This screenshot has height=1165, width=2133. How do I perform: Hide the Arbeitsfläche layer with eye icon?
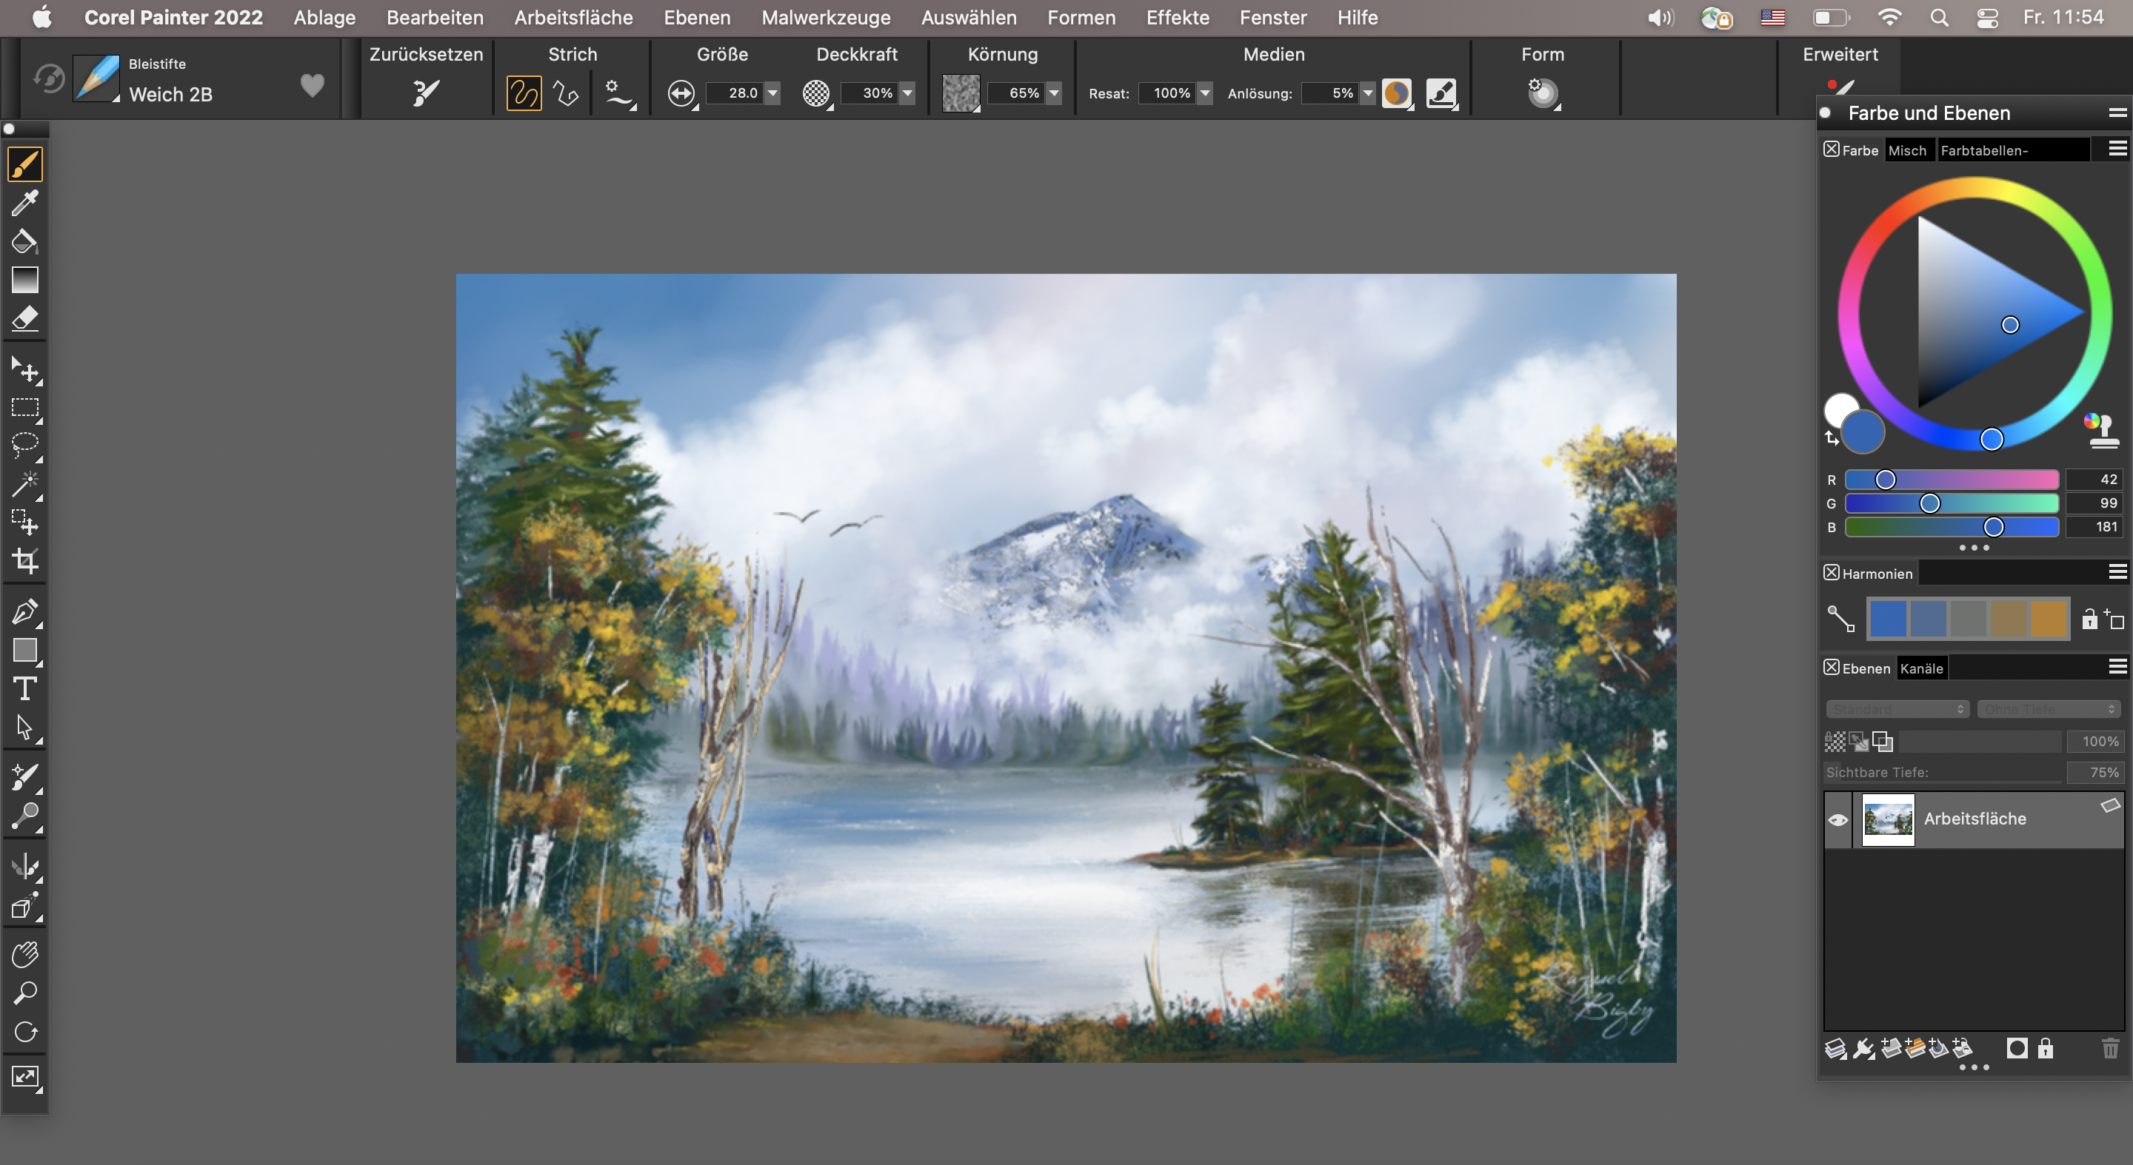(x=1837, y=819)
